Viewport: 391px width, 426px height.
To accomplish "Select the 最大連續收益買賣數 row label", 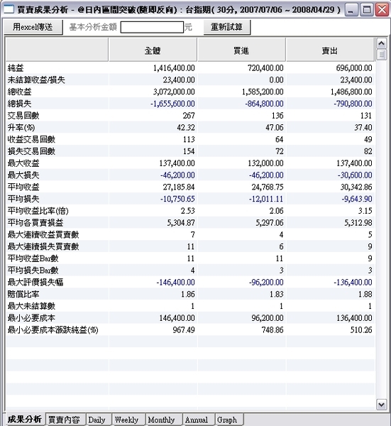I will tap(43, 235).
